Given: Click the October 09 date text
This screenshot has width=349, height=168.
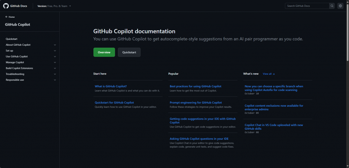Looking at the screenshot, I should pyautogui.click(x=252, y=113).
